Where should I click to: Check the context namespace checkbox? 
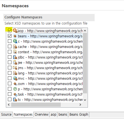coord(10,52)
